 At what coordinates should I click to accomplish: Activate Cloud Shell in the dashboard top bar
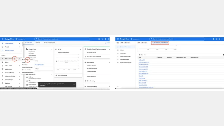pyautogui.click(x=99, y=39)
